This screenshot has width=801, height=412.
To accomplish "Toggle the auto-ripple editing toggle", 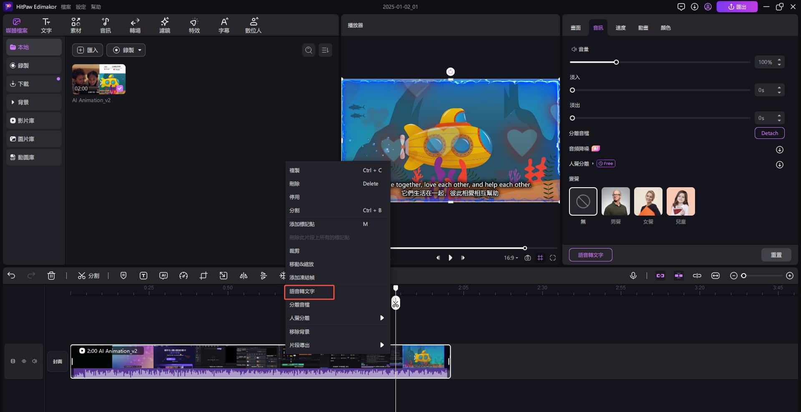I will pyautogui.click(x=679, y=276).
